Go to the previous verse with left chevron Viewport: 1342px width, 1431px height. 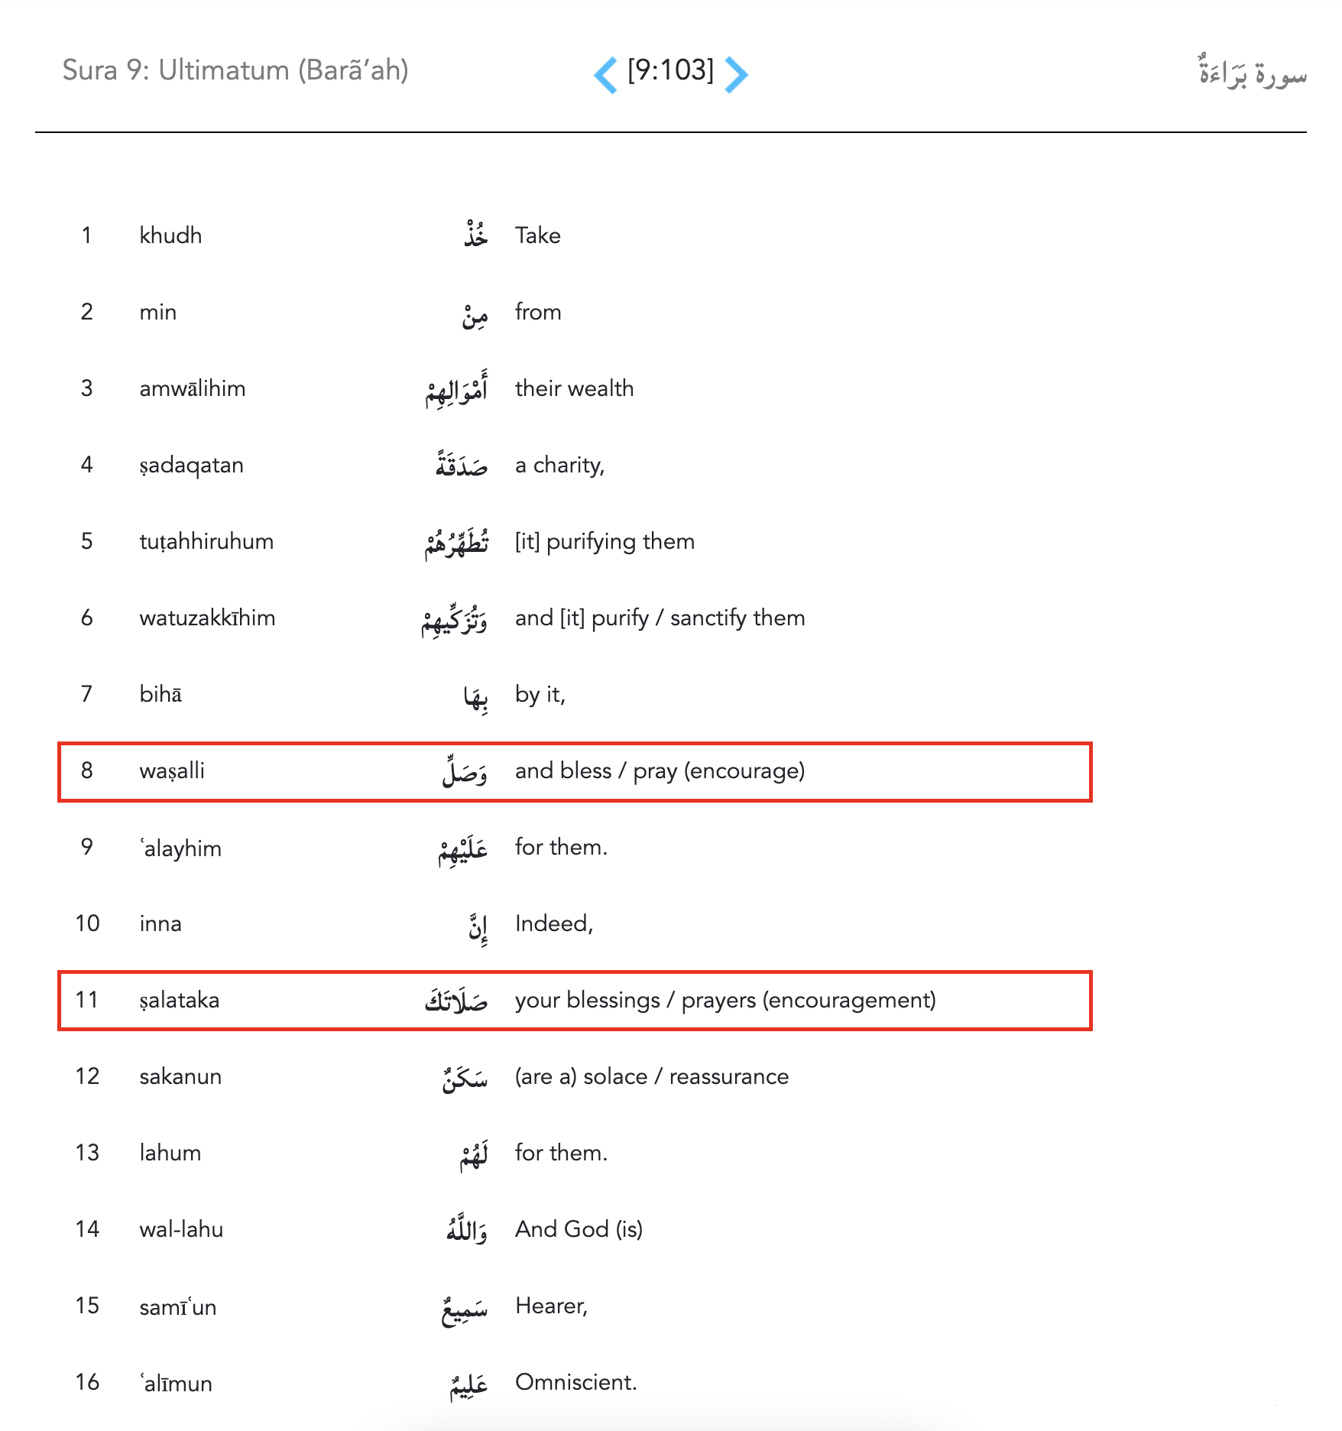[605, 75]
